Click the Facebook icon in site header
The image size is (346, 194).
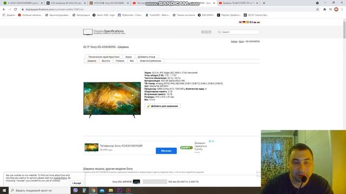point(203,32)
